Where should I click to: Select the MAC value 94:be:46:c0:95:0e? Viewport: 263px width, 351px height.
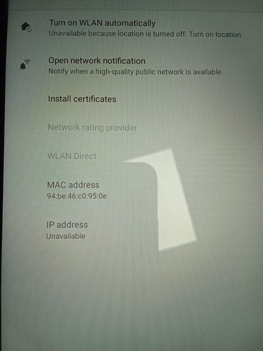click(77, 196)
